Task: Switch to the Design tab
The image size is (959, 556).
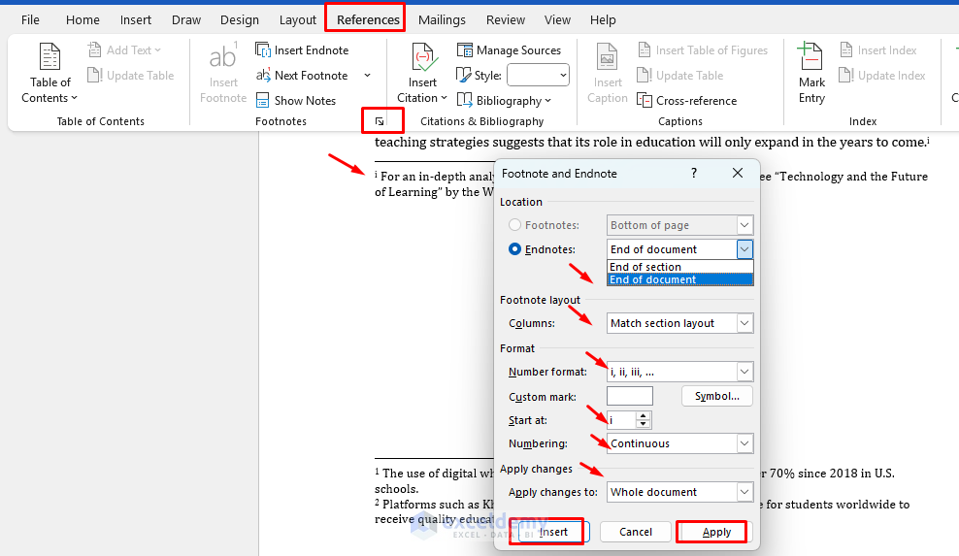Action: [x=239, y=19]
